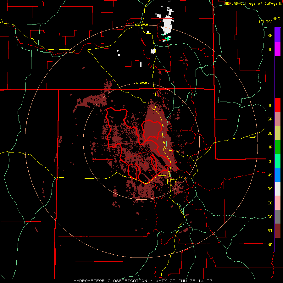Click the GR legend label
This screenshot has width=283, height=283.
point(270,119)
